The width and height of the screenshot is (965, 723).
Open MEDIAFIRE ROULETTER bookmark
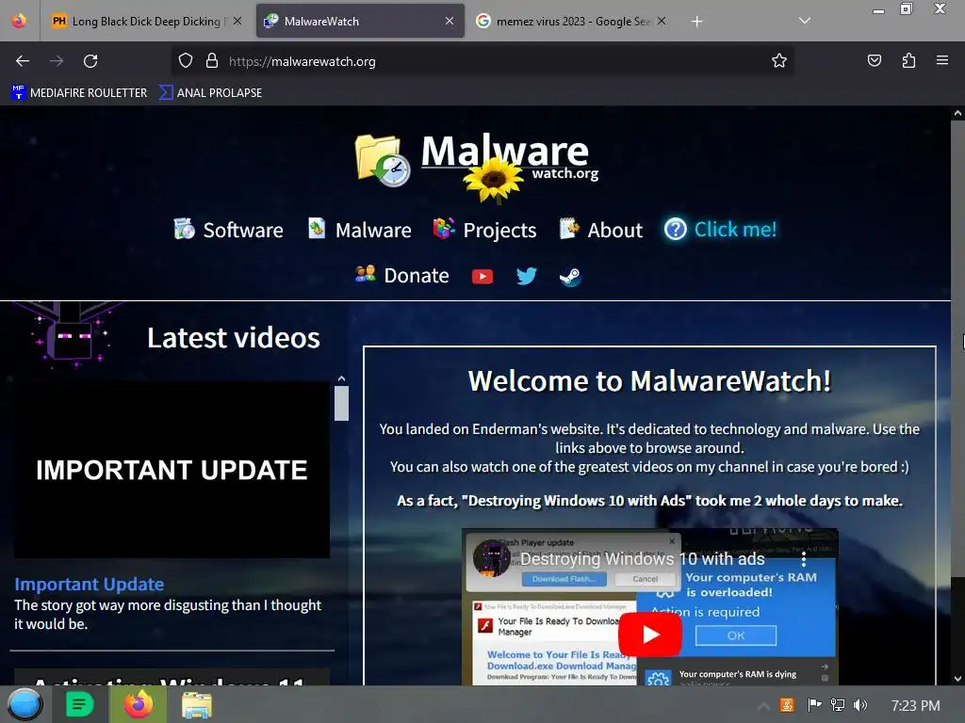(79, 93)
